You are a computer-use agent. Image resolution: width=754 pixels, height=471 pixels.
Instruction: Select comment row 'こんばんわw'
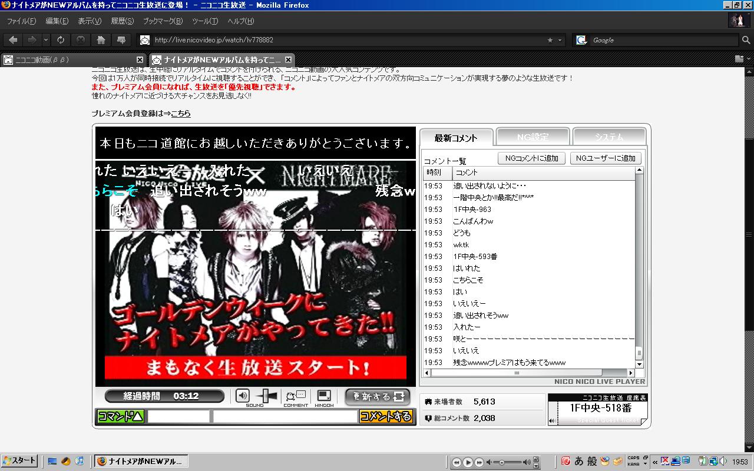[529, 221]
